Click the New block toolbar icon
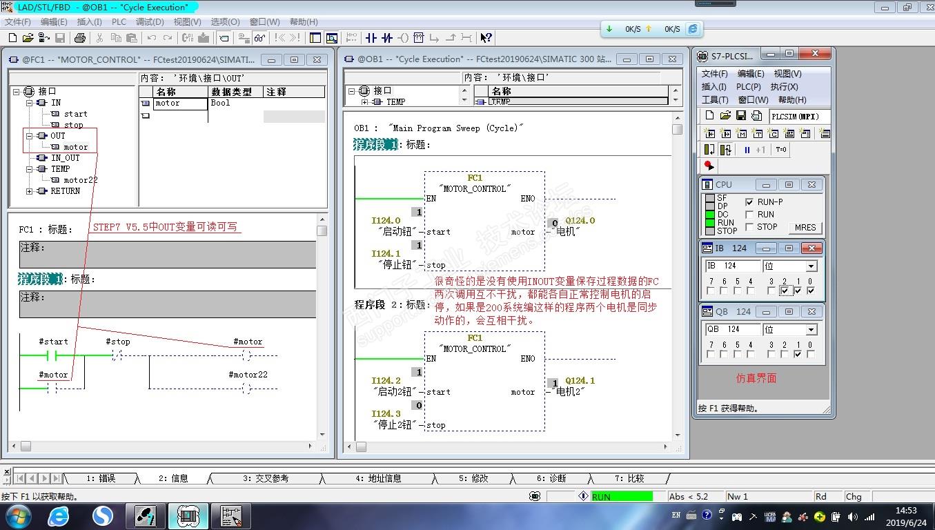Image resolution: width=935 pixels, height=530 pixels. tap(13, 38)
